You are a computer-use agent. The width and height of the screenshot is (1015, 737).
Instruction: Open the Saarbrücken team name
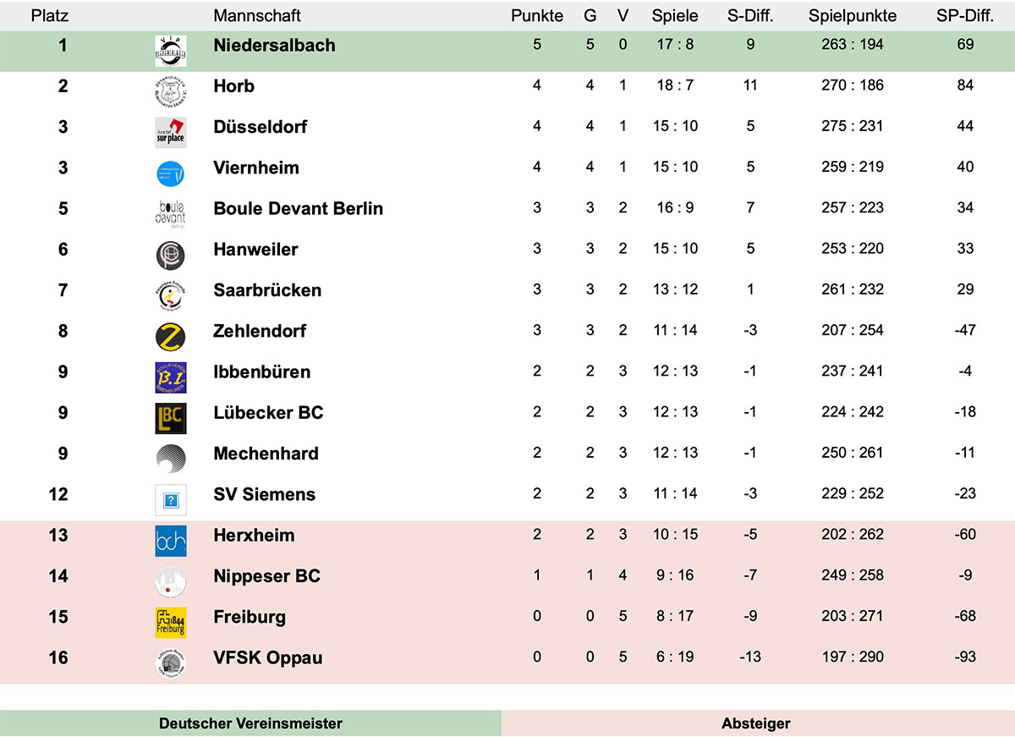267,290
